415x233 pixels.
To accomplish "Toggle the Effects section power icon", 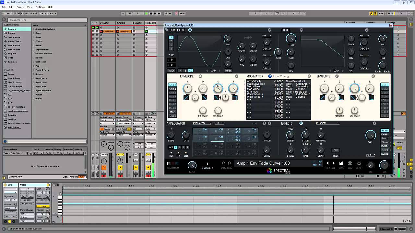I will tap(301, 123).
